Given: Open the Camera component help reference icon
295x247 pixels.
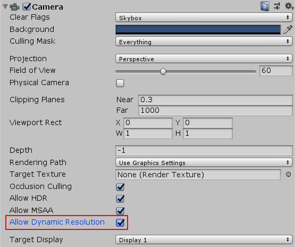Looking at the screenshot, I should (265, 6).
